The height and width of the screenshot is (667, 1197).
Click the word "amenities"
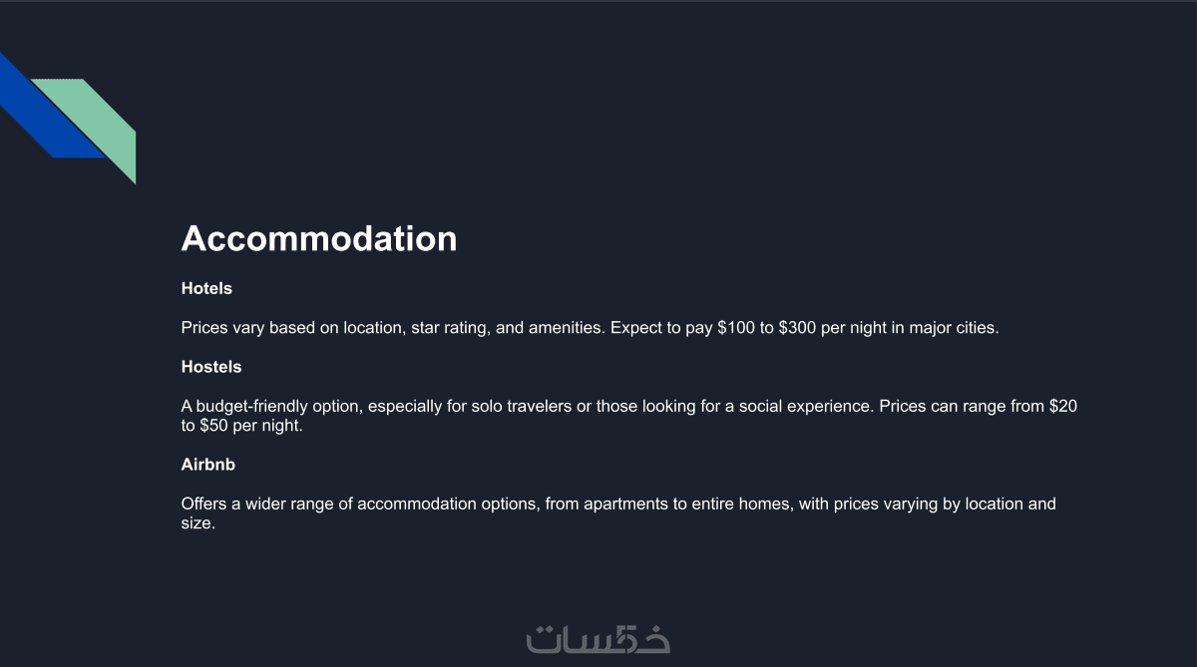563,328
